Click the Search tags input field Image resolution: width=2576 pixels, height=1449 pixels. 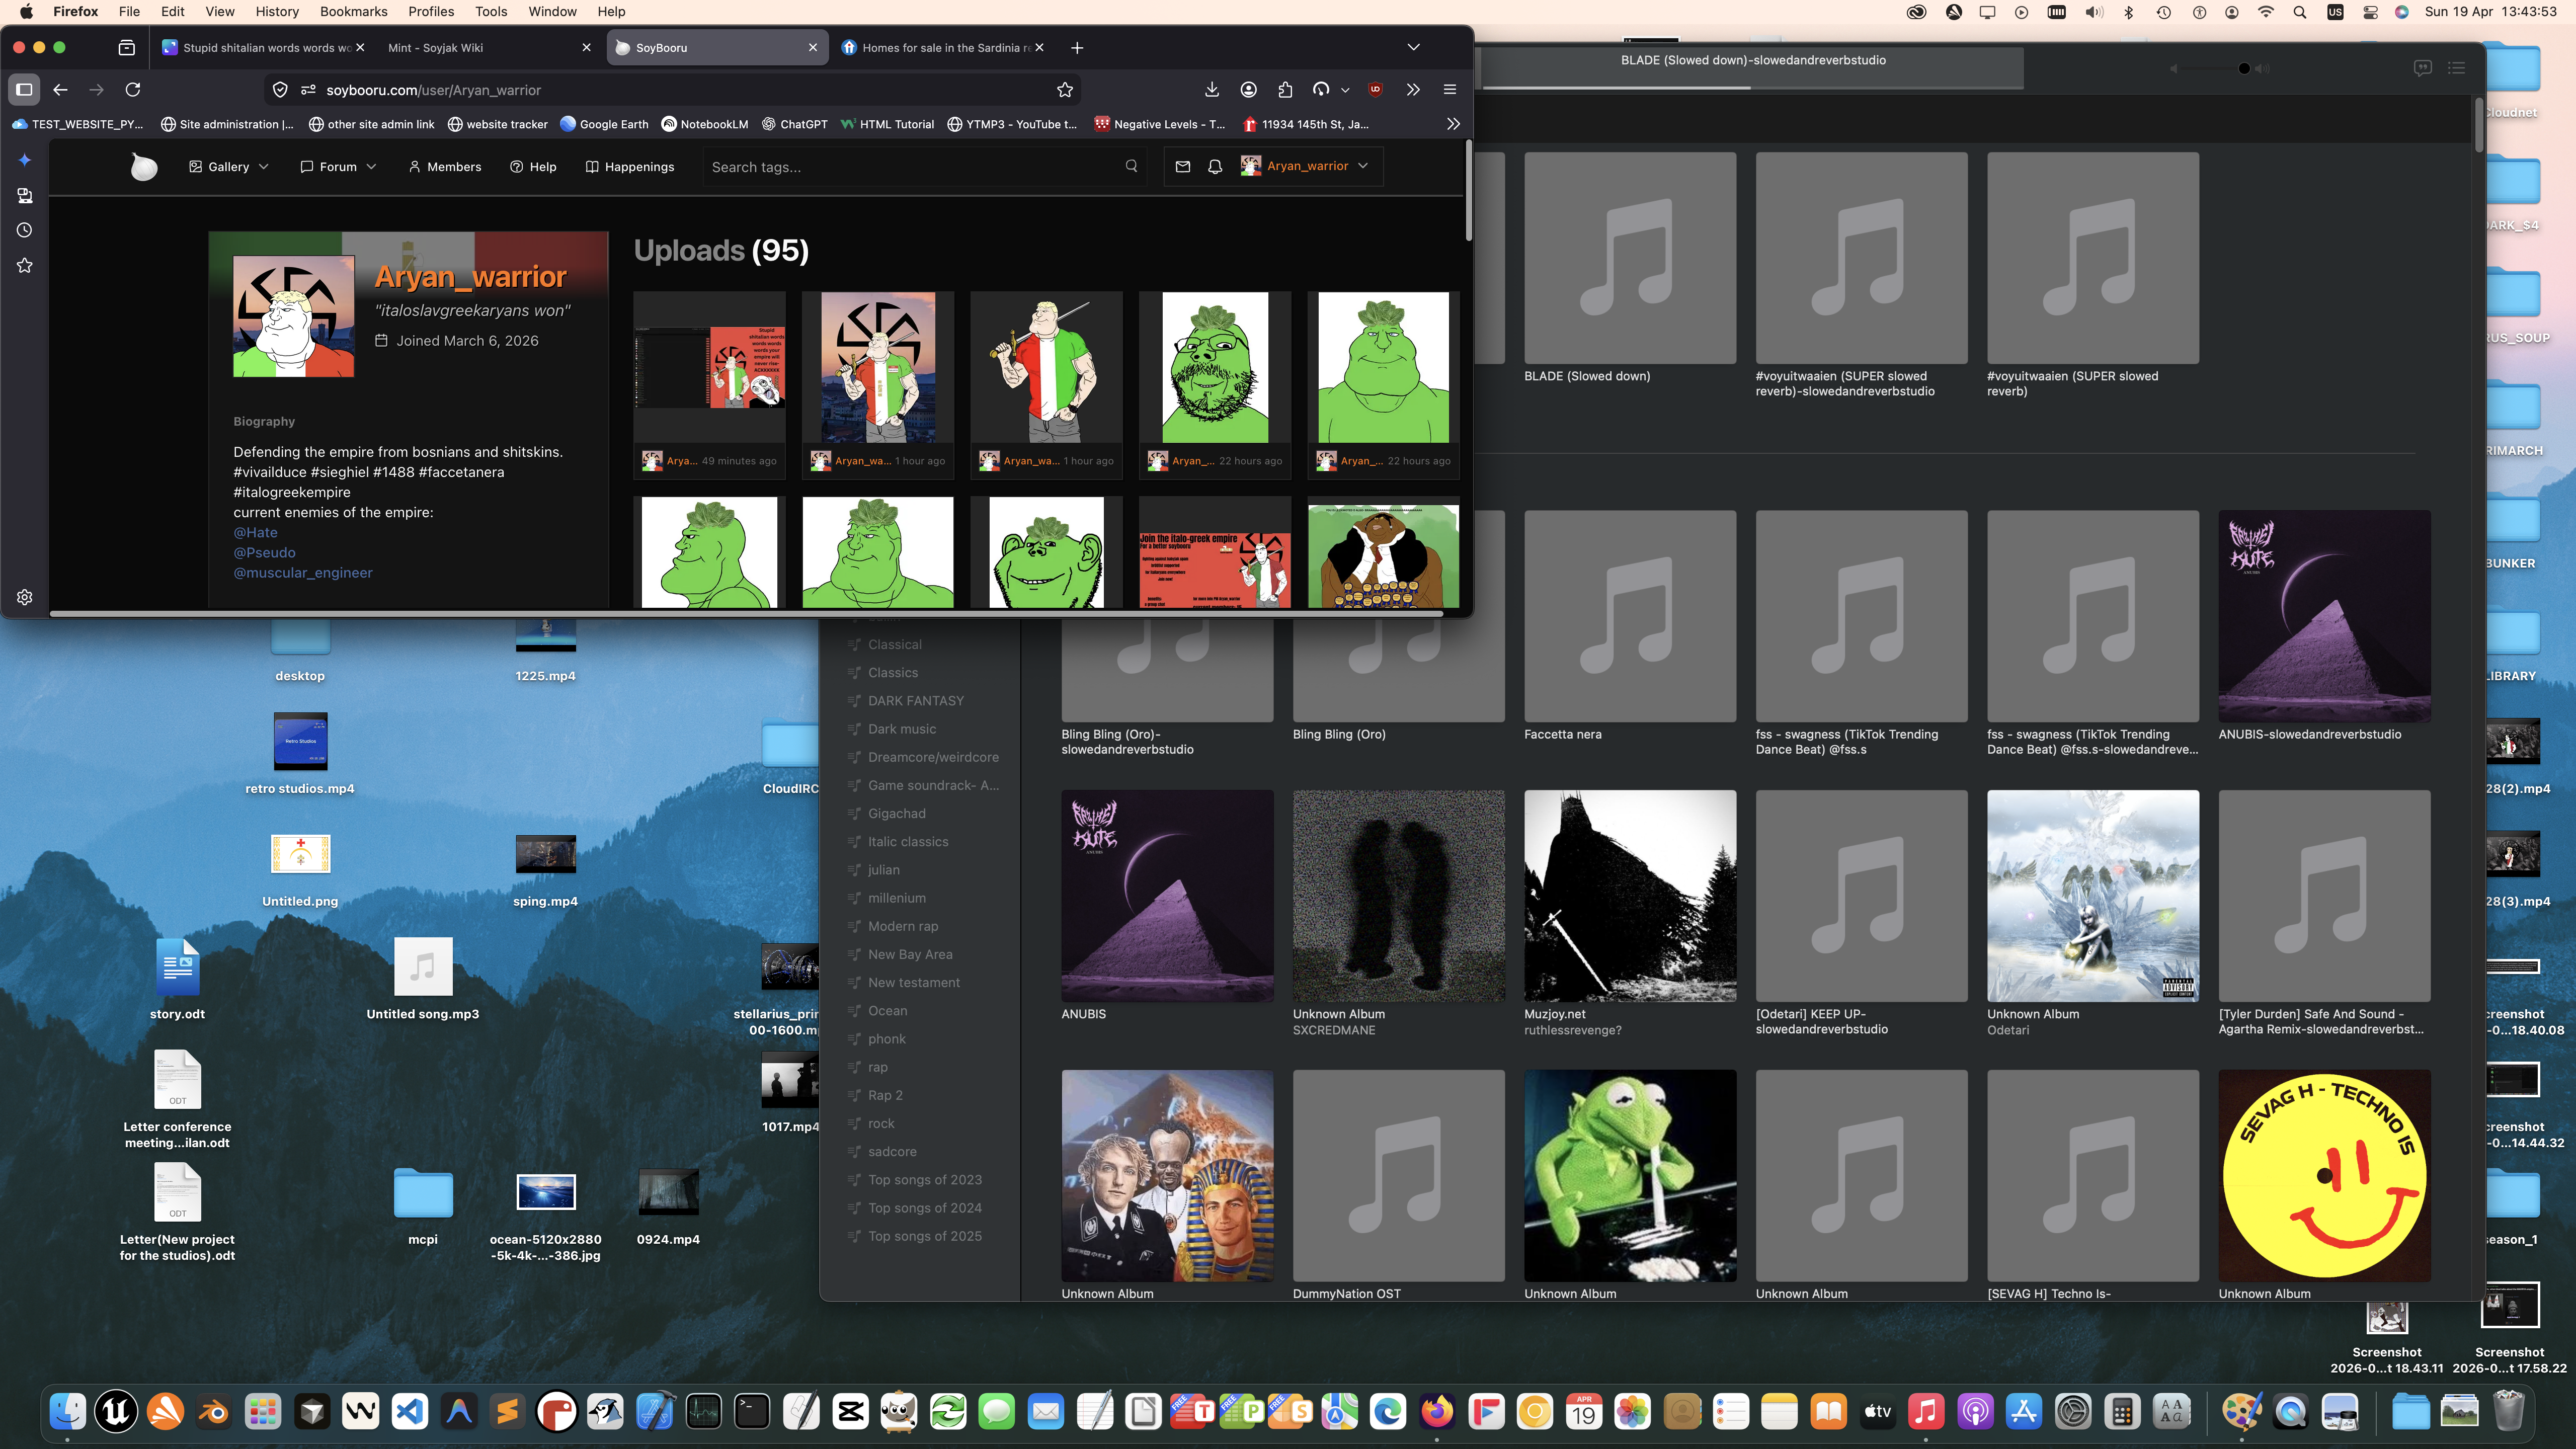tap(915, 167)
